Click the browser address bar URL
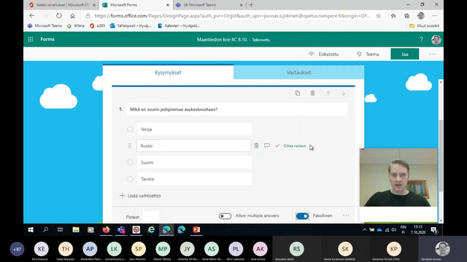 (x=232, y=16)
